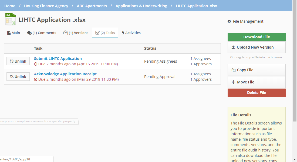Open the Acknowledge Application Receipt task

tap(65, 74)
